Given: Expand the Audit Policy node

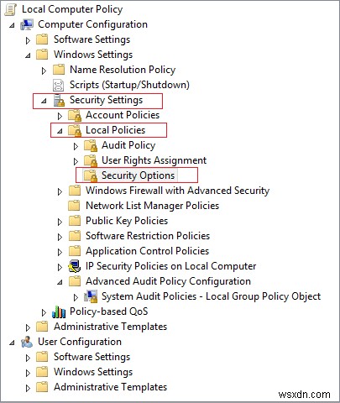Looking at the screenshot, I should coord(76,146).
